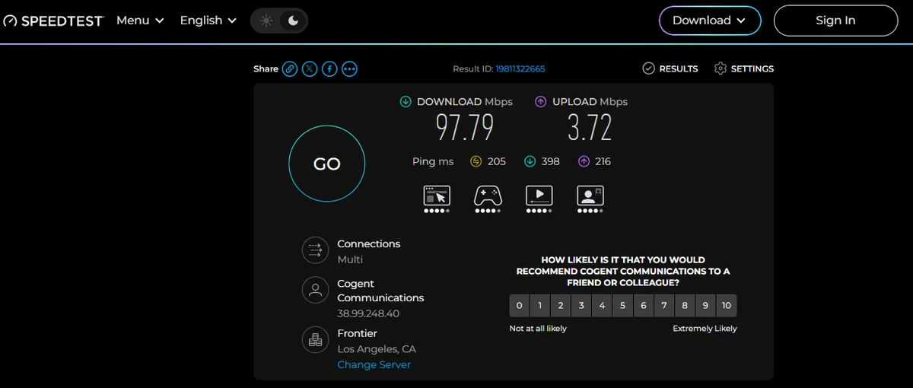Rate recommendation 8
Screen dimensions: 913x388
[685, 306]
